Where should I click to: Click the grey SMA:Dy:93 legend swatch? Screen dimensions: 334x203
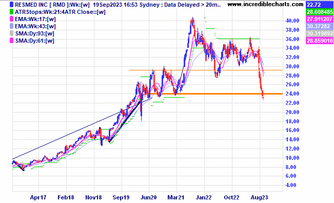11,33
